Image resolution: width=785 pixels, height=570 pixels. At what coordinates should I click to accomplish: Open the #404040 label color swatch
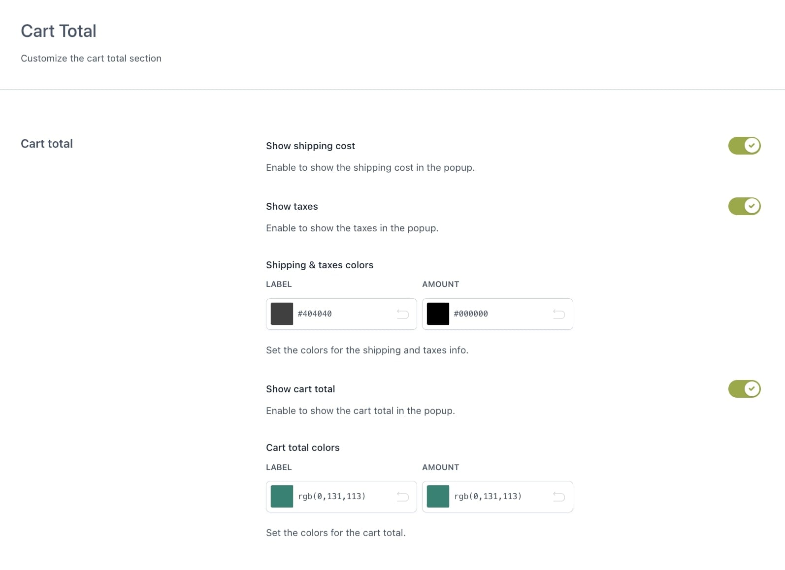coord(282,314)
